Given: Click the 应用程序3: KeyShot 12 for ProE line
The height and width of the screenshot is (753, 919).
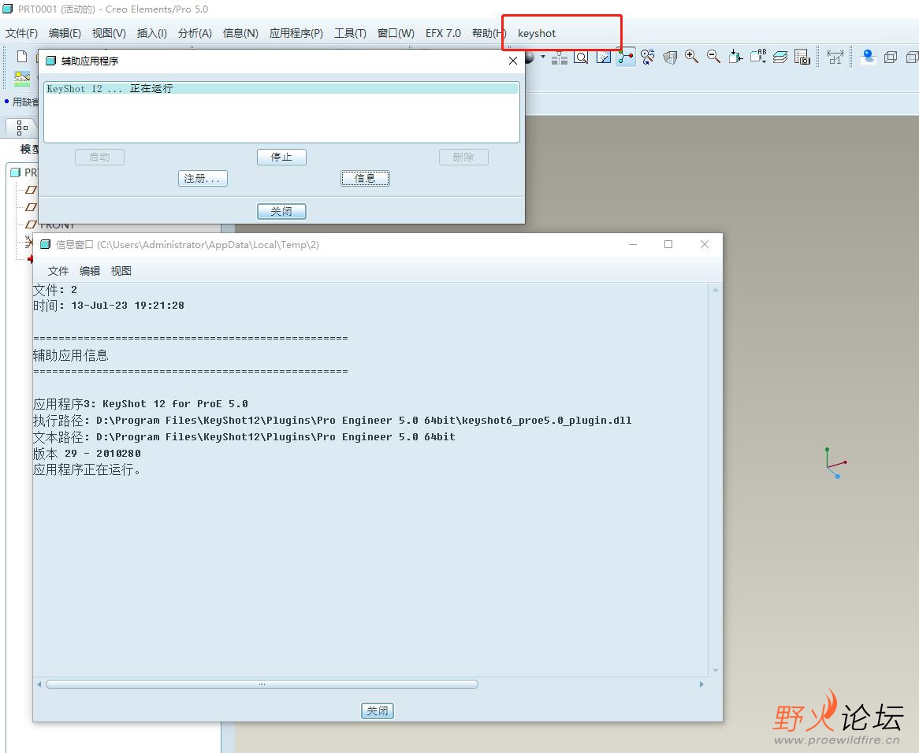Looking at the screenshot, I should click(140, 404).
